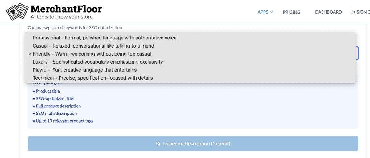Go to the PRICING page
This screenshot has width=370, height=158.
291,12
